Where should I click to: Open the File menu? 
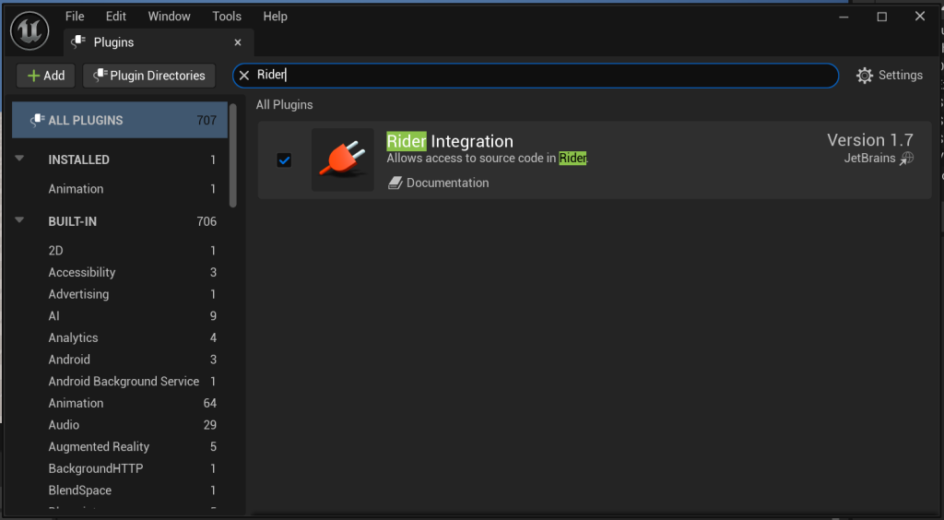75,17
